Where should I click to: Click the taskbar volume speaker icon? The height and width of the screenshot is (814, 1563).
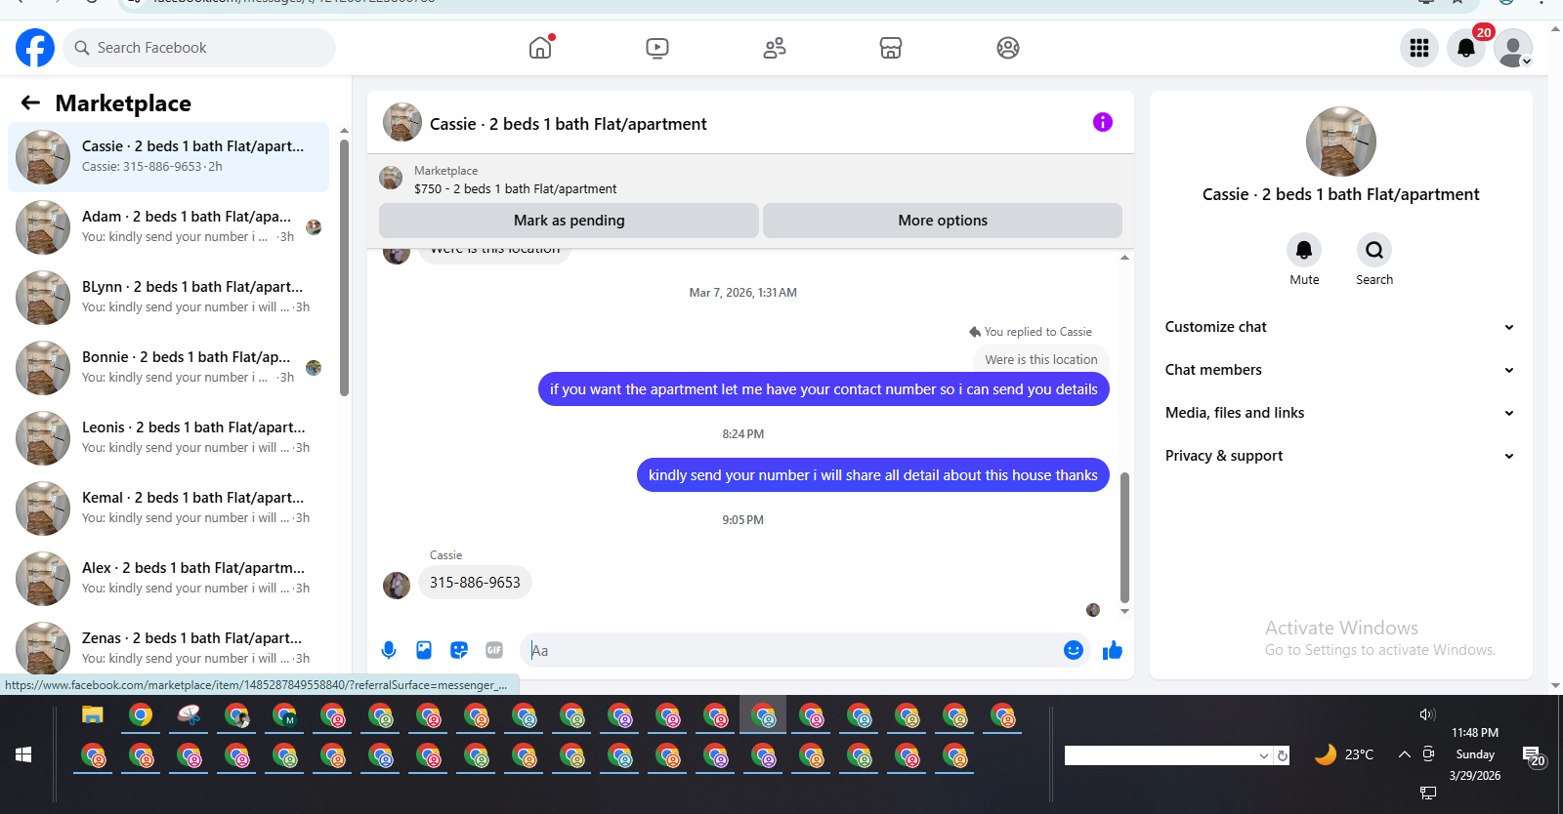1427,714
